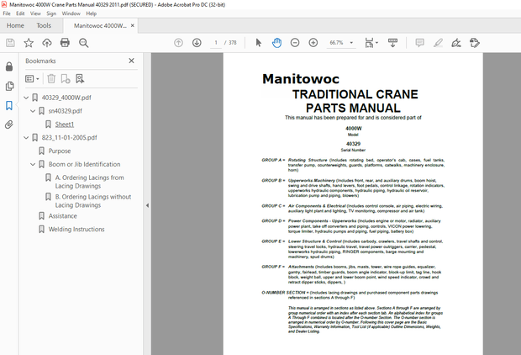Collapse the sn40329.pdf bookmark node
521x355 pixels.
[x=33, y=111]
